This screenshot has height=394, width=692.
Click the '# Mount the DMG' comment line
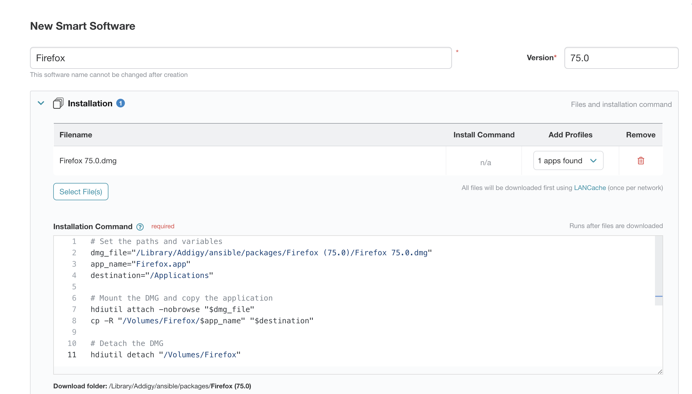click(x=182, y=298)
